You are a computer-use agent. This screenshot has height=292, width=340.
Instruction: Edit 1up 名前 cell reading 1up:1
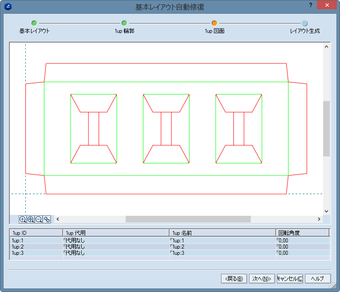[x=223, y=240]
